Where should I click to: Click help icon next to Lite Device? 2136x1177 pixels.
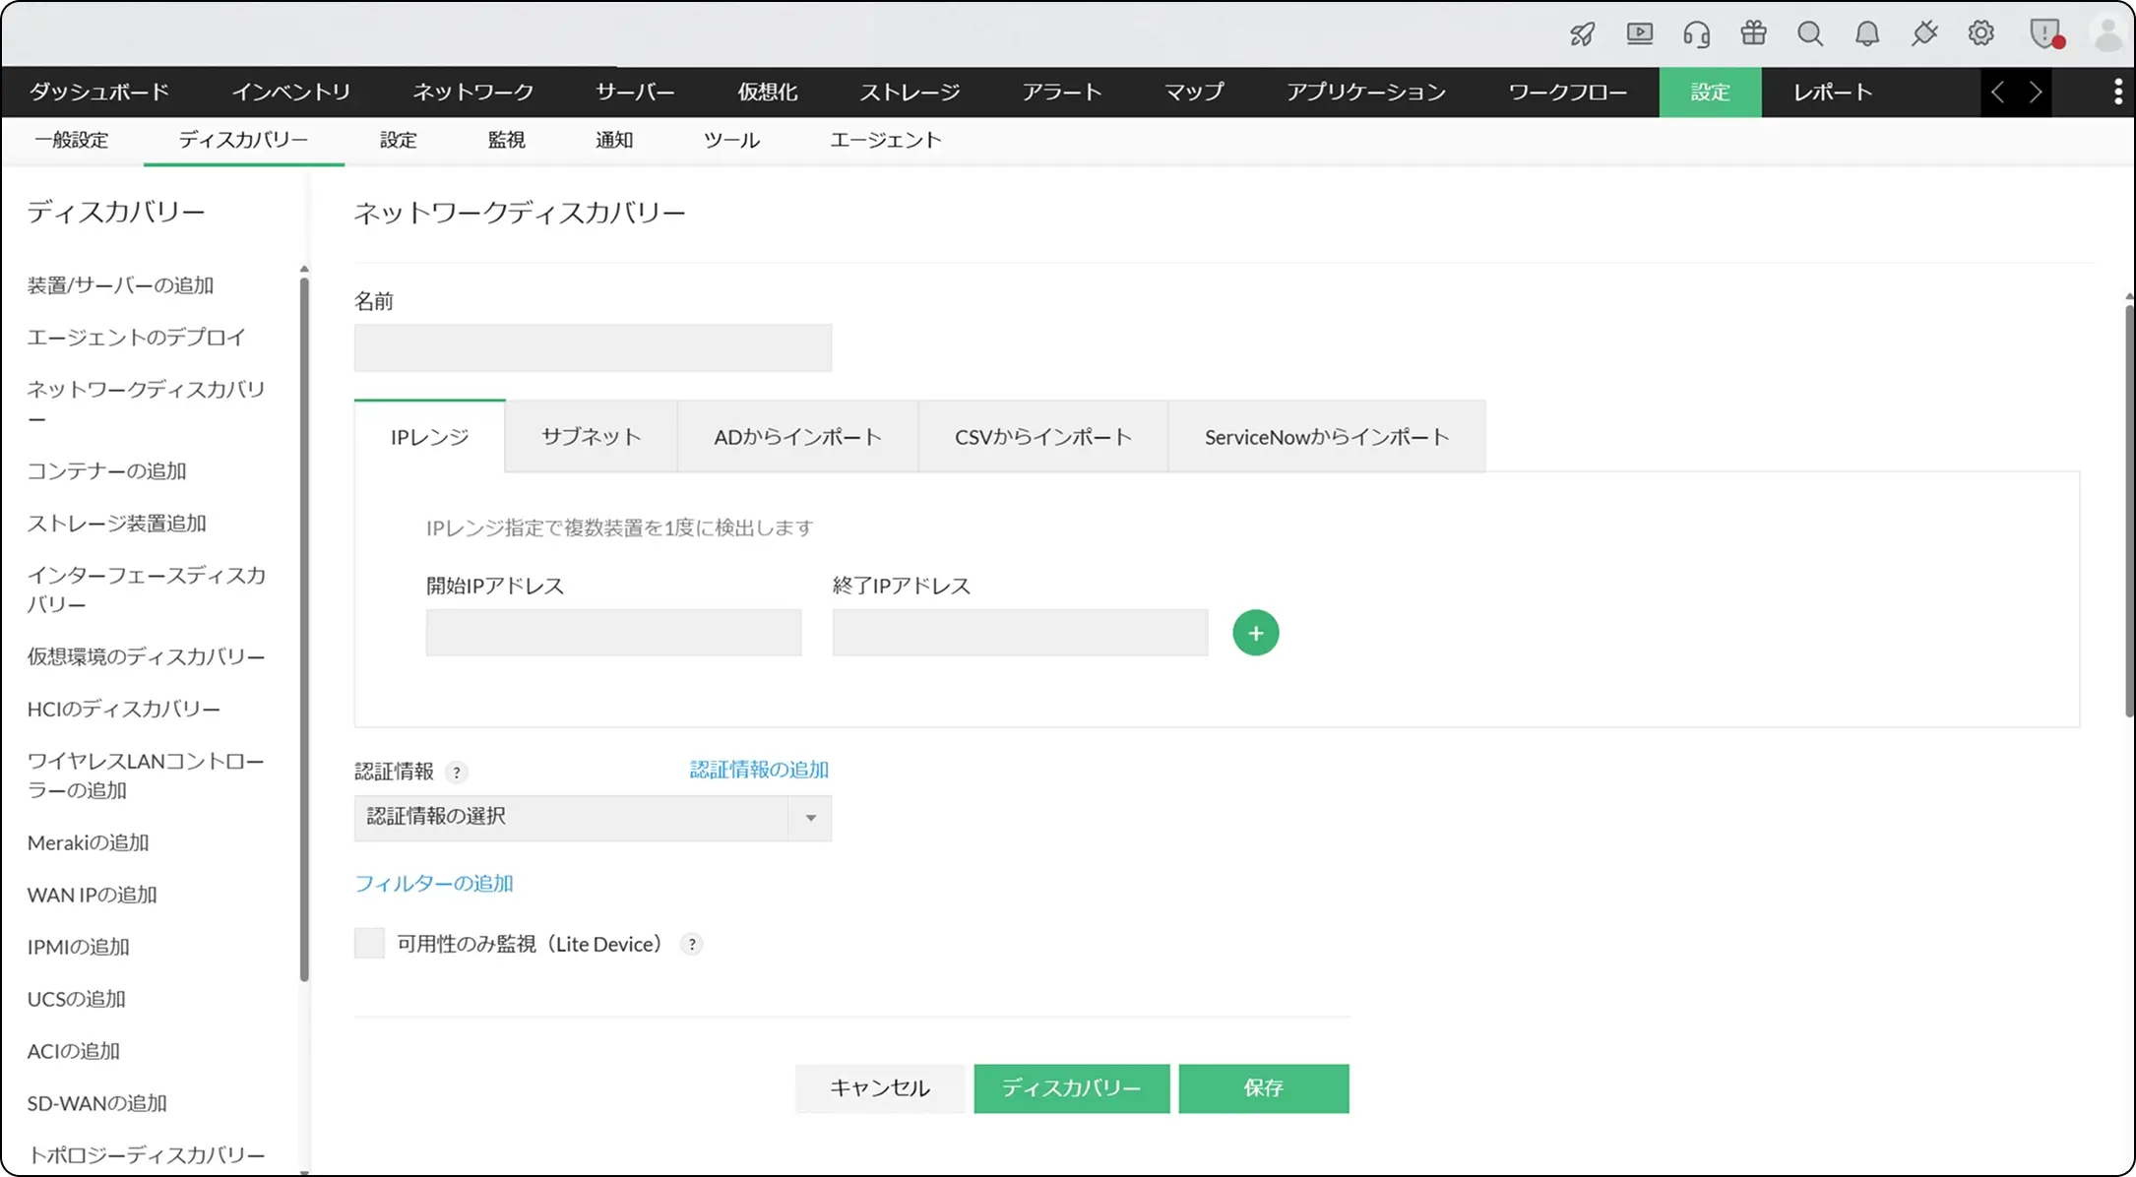[x=692, y=945]
